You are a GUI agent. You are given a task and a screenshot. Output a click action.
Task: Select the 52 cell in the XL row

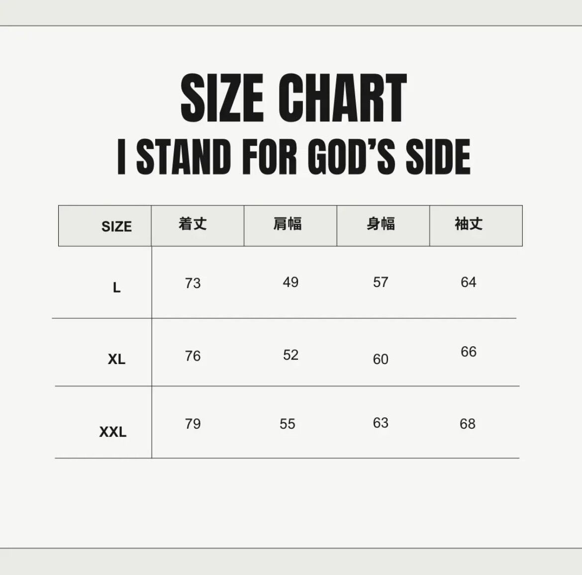tap(291, 355)
